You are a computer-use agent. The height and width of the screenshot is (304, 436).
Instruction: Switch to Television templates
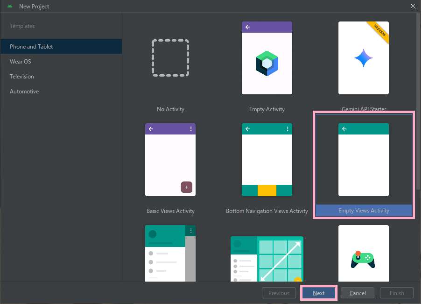[61, 77]
